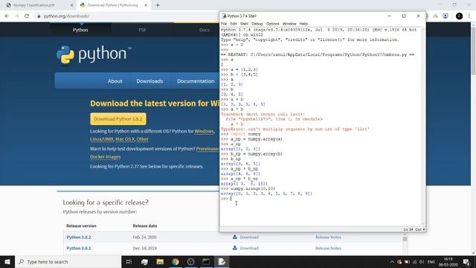Image resolution: width=476 pixels, height=268 pixels.
Task: Open the Python 3.8.1 release link
Action: point(79,248)
